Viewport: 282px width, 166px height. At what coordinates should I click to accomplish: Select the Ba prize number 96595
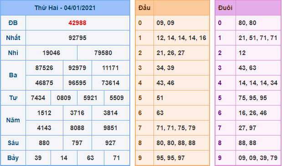pyautogui.click(x=77, y=83)
